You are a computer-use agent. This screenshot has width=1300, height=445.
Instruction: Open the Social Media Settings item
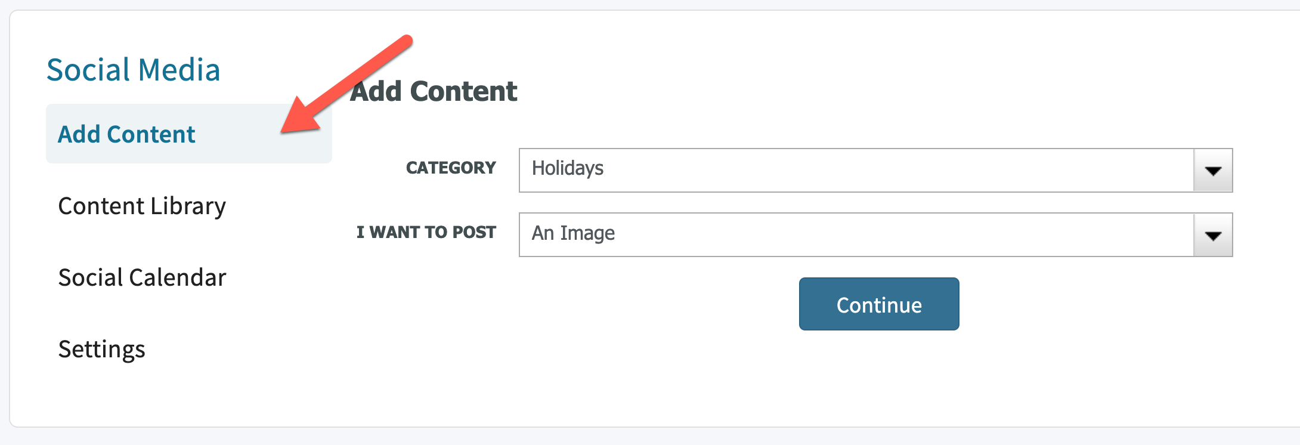[x=101, y=350]
